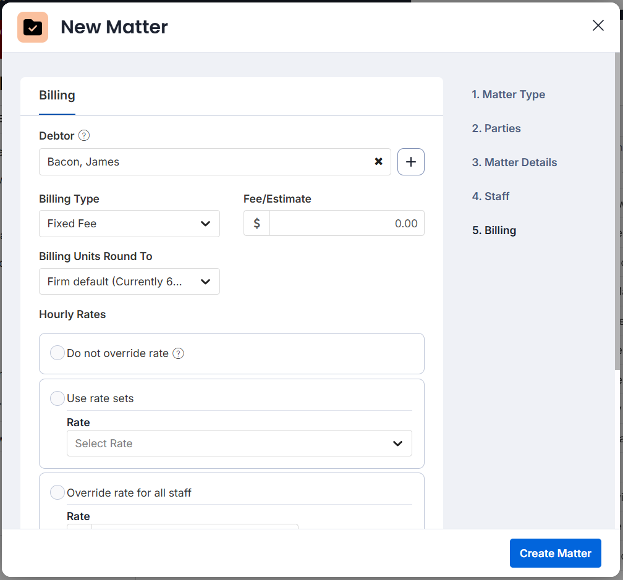623x580 pixels.
Task: Go to step 3. Matter Details
Action: tap(514, 162)
